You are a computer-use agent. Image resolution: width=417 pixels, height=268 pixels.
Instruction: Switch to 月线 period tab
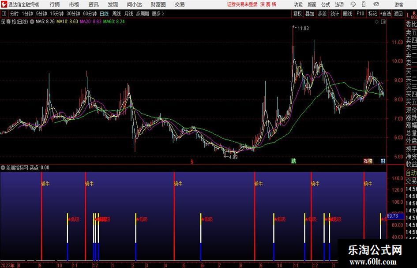click(128, 14)
